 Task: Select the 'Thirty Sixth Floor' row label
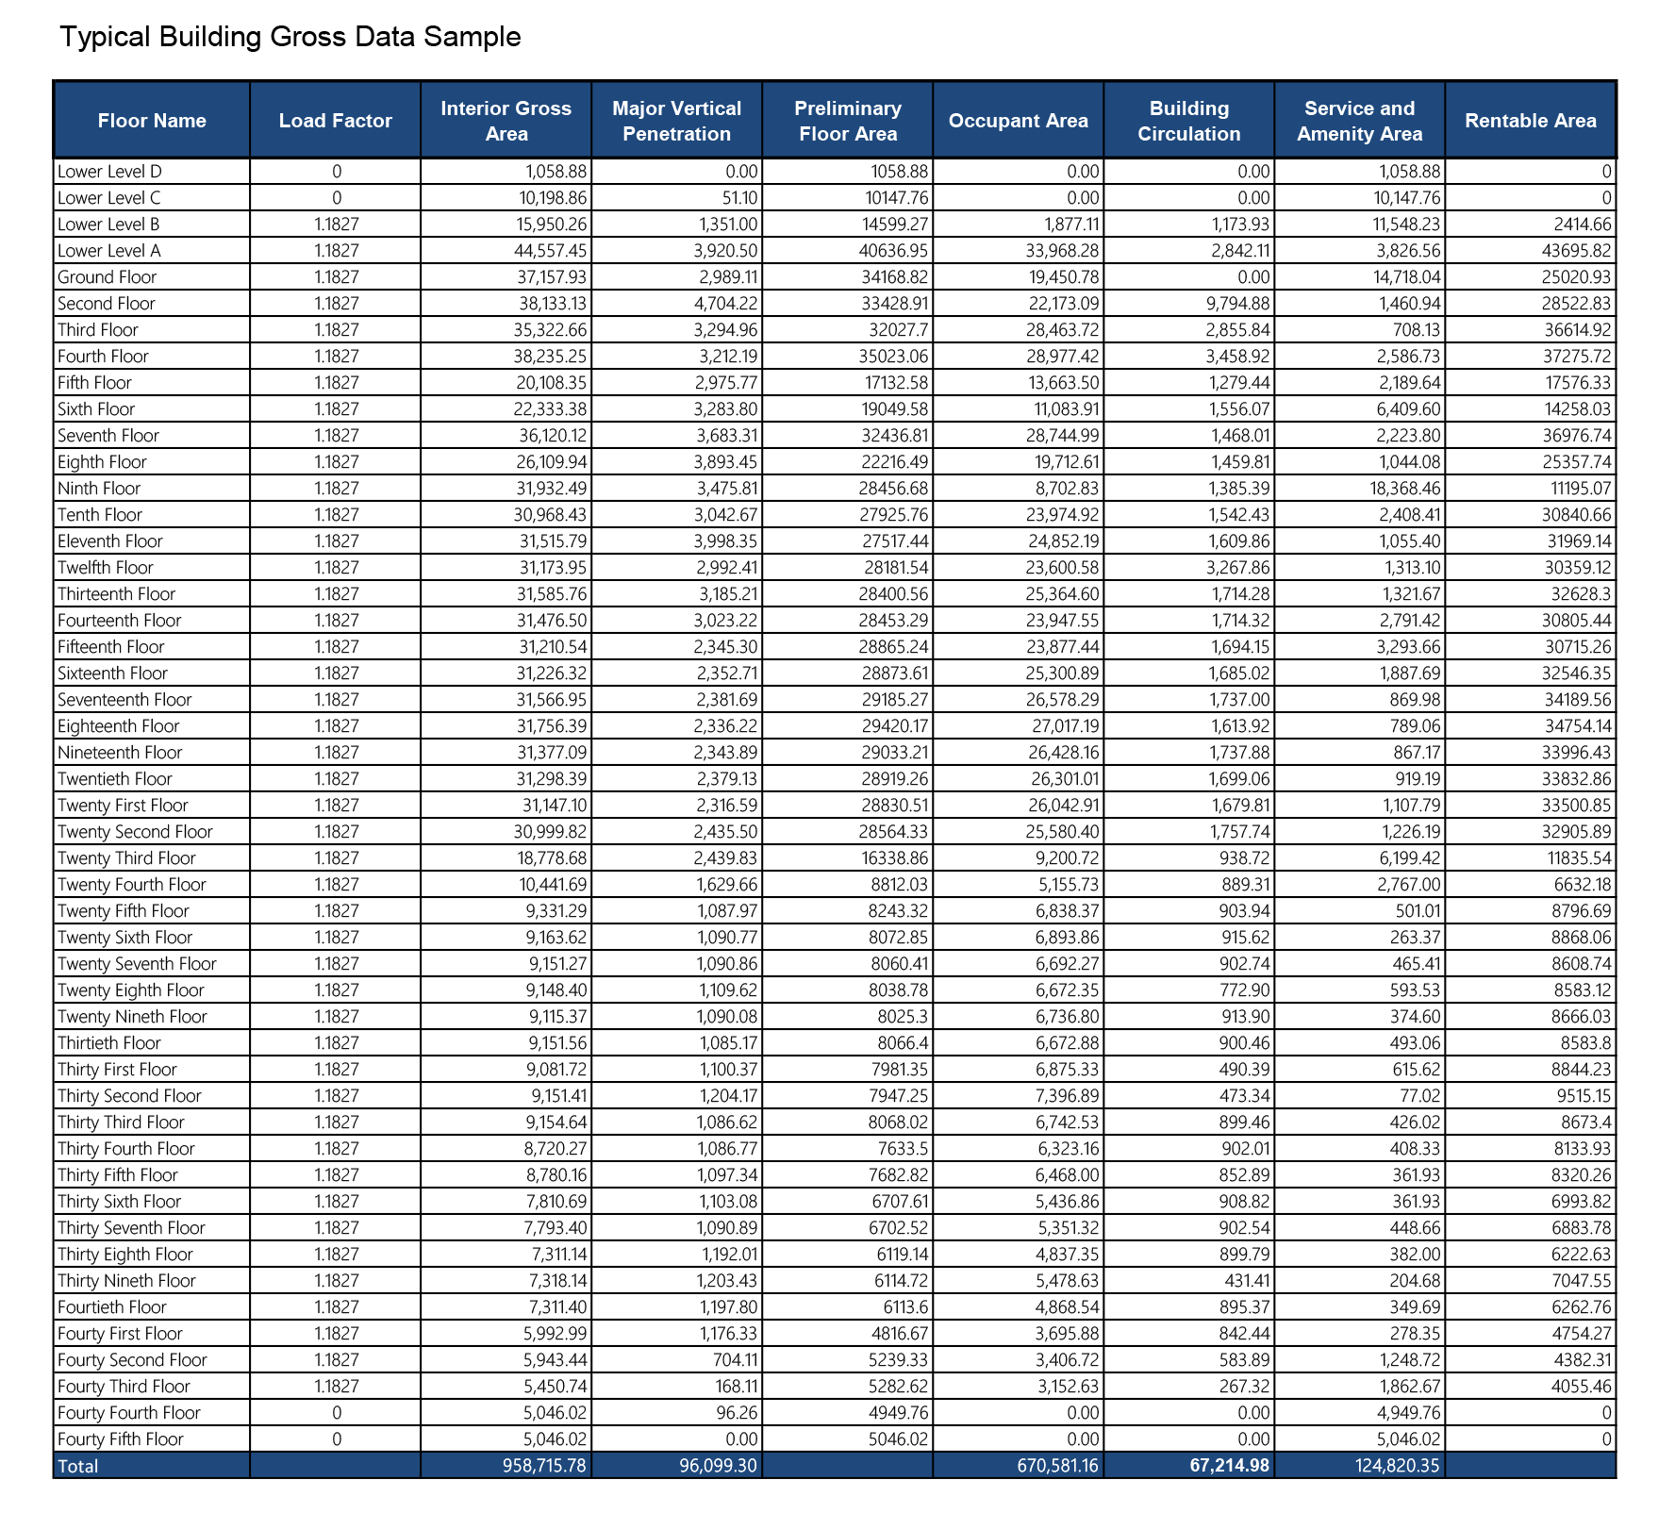(x=120, y=1202)
